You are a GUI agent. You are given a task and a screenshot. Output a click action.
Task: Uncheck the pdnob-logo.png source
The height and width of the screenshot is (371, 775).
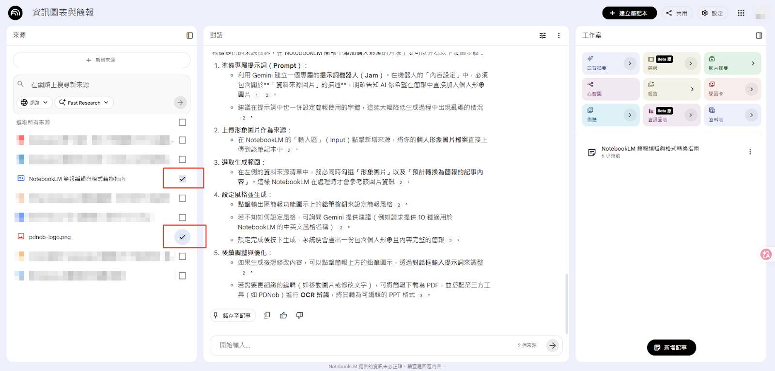(182, 237)
